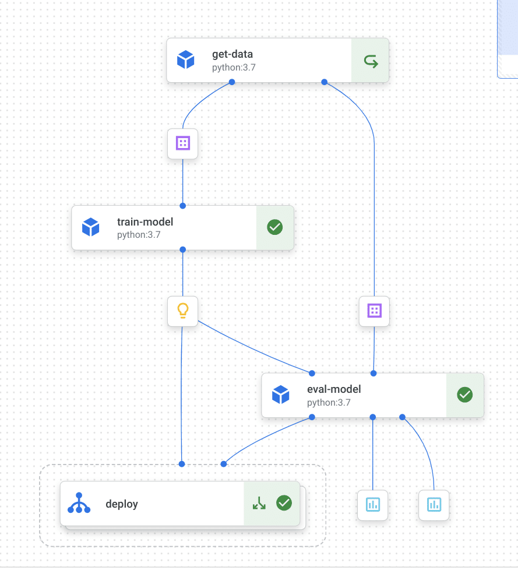Select the train-model node label

pos(145,222)
